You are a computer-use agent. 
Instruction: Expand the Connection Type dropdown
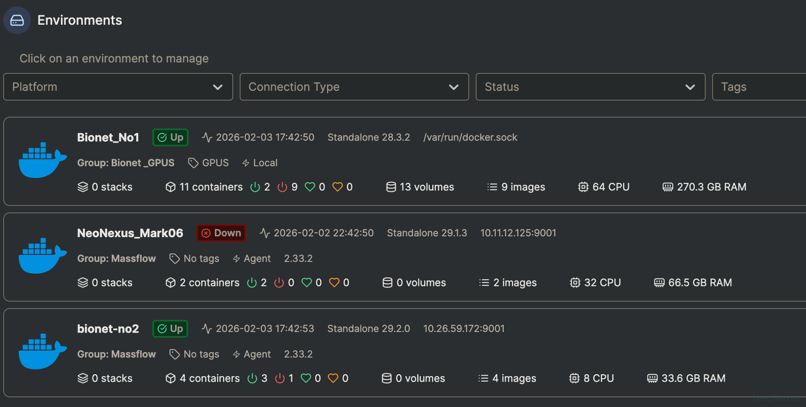(354, 87)
